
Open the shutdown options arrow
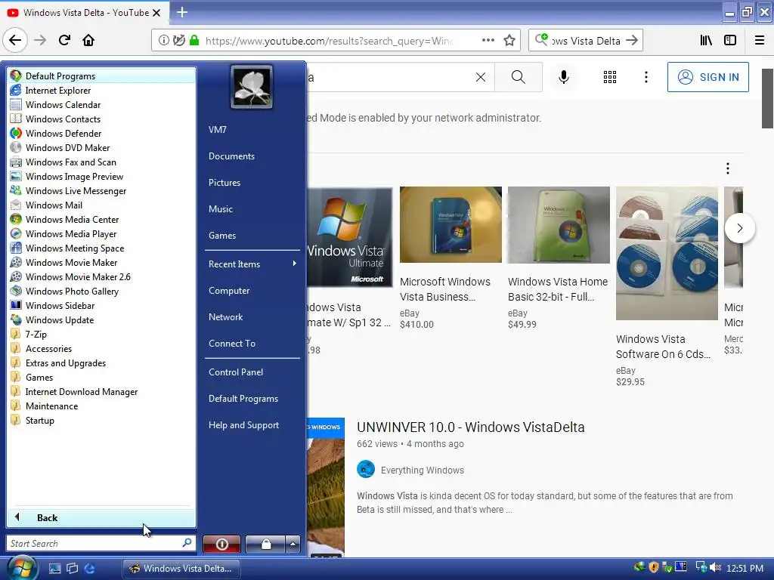(293, 544)
